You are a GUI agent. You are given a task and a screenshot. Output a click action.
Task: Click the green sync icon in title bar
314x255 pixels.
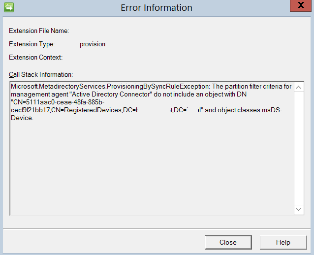pyautogui.click(x=8, y=7)
